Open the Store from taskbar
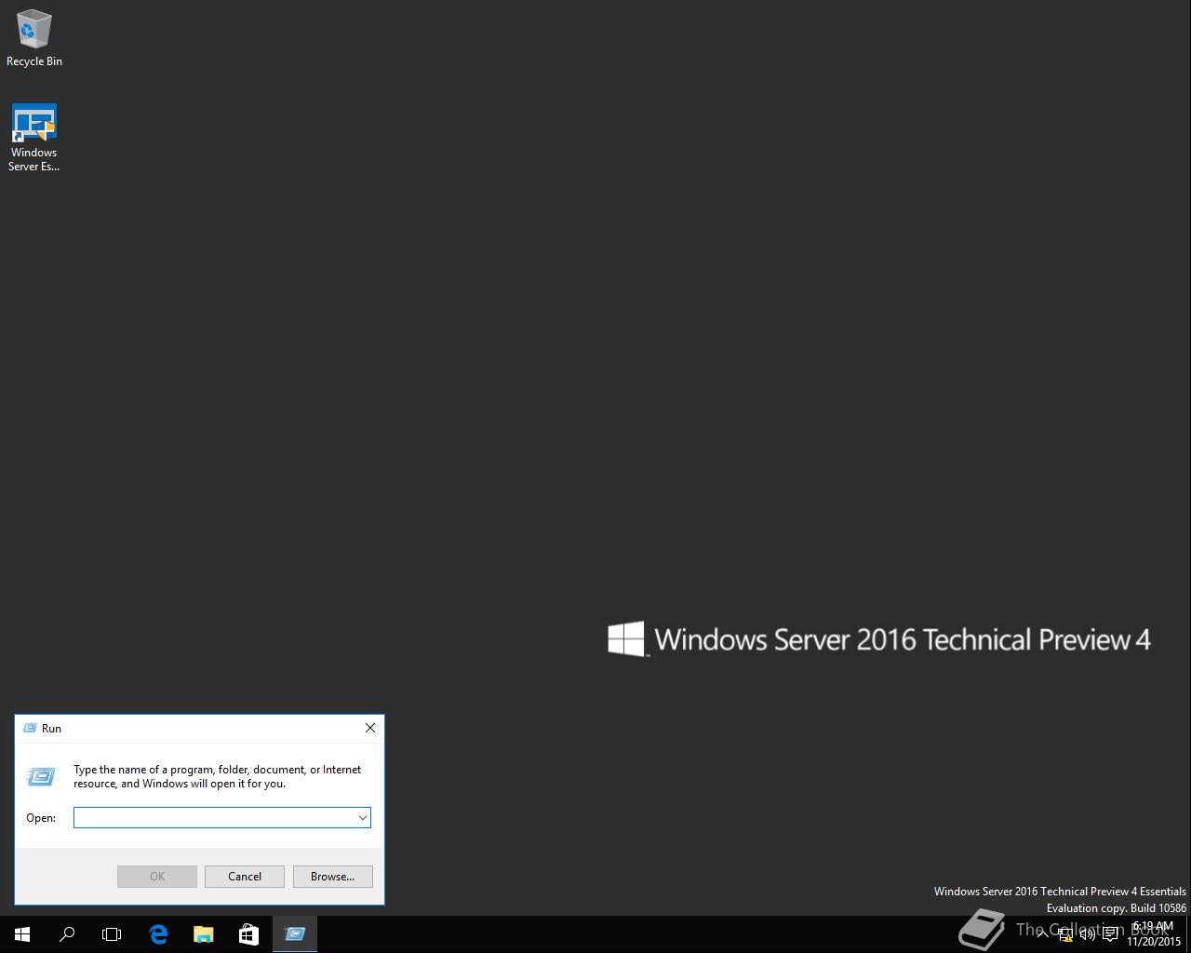 248,934
